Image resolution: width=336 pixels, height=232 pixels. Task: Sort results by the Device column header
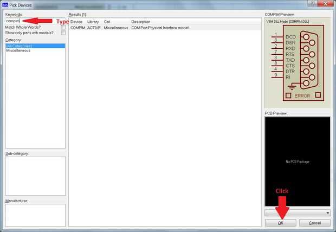[76, 22]
